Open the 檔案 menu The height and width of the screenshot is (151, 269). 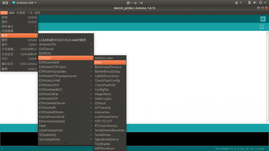[x=4, y=13]
